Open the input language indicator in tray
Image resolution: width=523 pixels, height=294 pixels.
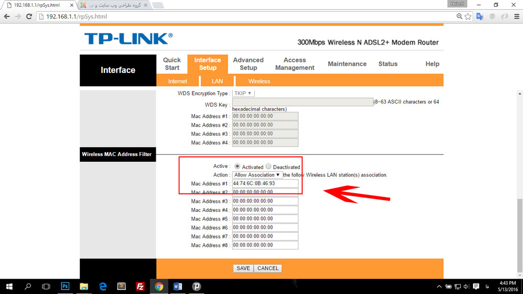(x=487, y=287)
